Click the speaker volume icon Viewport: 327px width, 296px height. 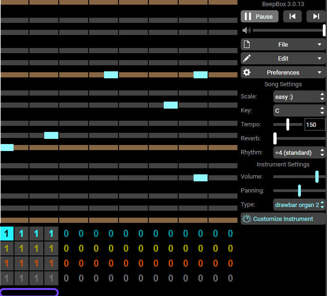point(246,30)
